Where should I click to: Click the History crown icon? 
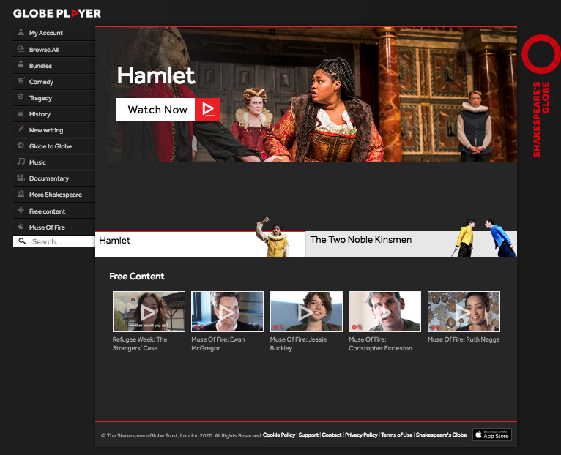[x=21, y=113]
